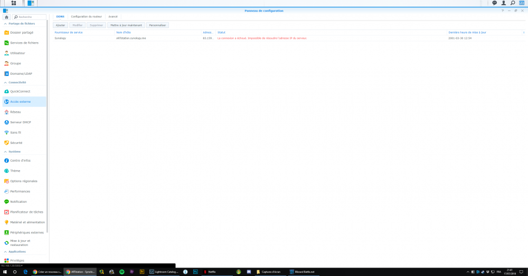This screenshot has width=528, height=276.
Task: Click the red connection failed status message
Action: pos(262,38)
